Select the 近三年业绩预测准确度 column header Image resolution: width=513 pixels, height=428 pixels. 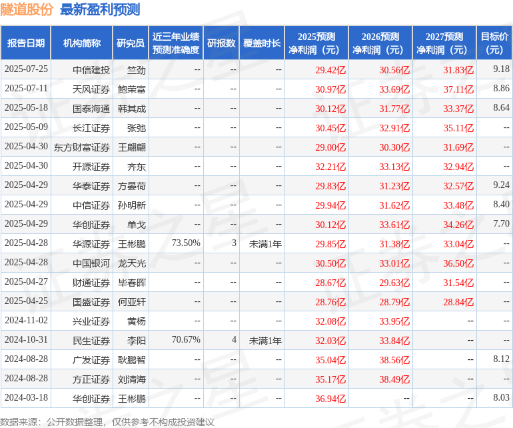(176, 43)
